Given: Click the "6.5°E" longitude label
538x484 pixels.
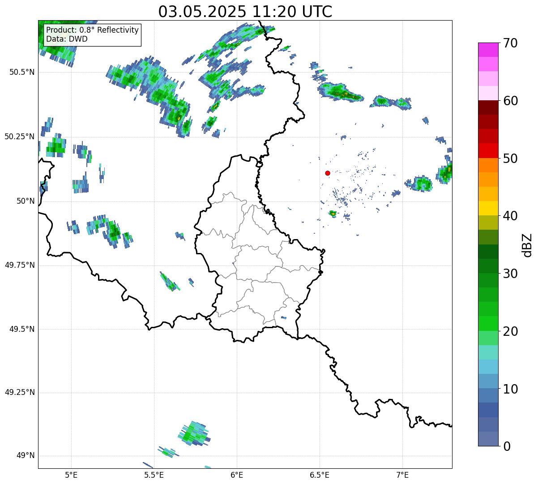Looking at the screenshot, I should [320, 475].
